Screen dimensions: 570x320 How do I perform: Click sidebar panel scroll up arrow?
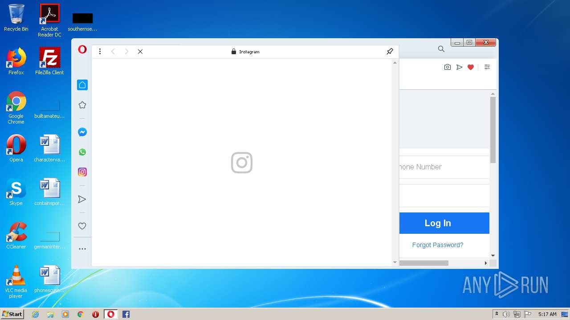(x=395, y=63)
